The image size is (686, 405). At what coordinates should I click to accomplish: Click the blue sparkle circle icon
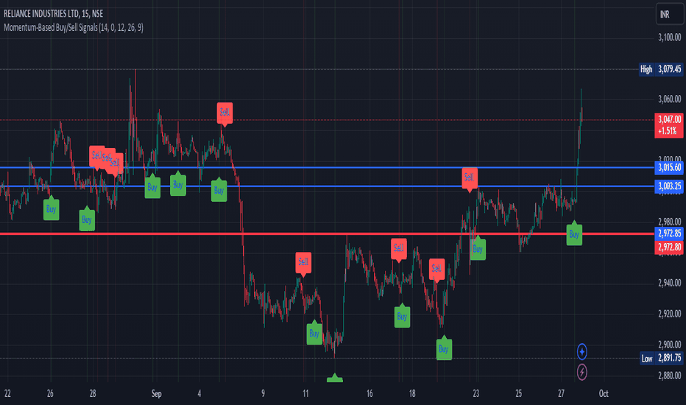582,351
